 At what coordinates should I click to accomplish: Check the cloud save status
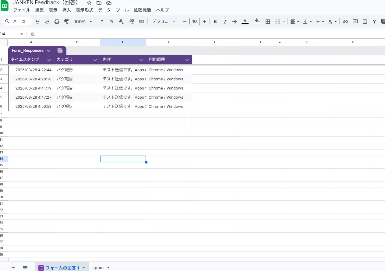(109, 3)
